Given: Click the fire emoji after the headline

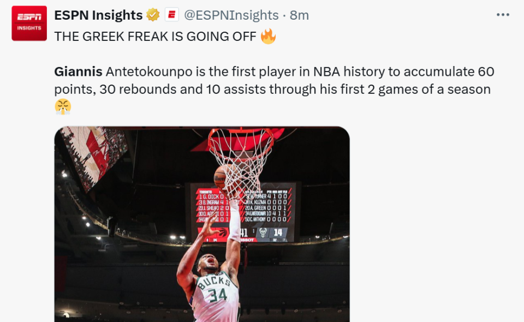Looking at the screenshot, I should pyautogui.click(x=268, y=37).
